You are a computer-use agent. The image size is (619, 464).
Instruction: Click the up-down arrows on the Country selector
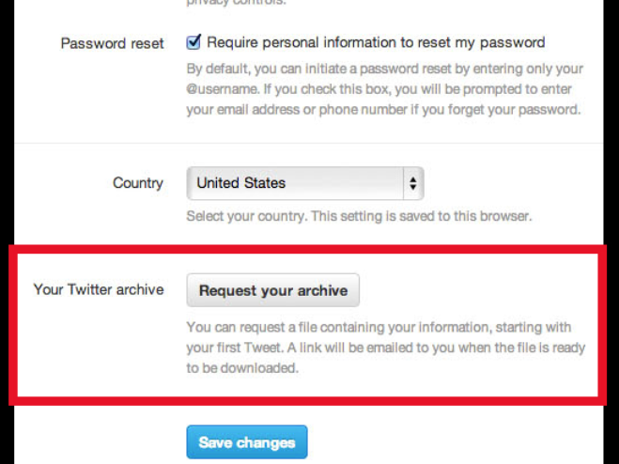point(412,184)
